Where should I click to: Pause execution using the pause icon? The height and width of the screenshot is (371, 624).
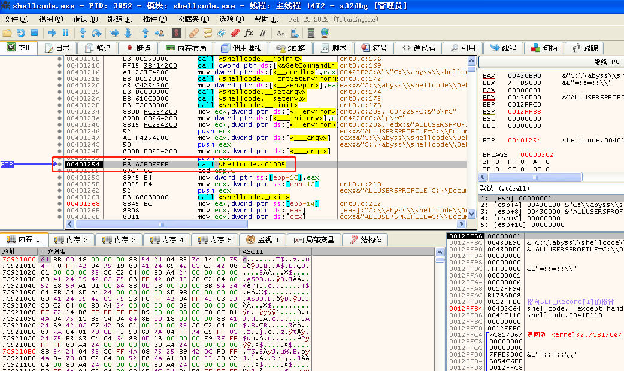coord(65,33)
